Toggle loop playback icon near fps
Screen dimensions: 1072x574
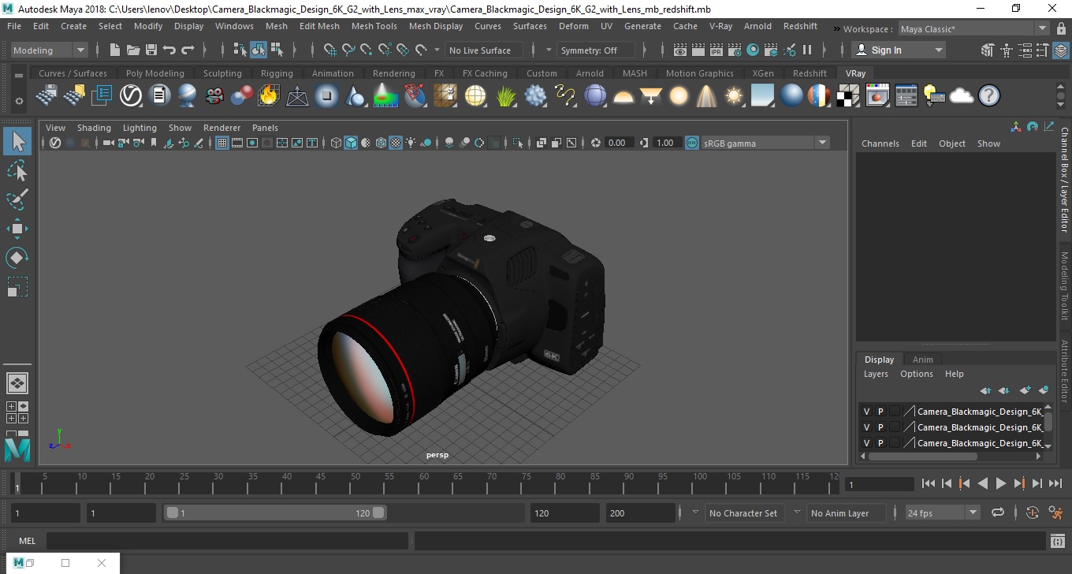pos(998,512)
